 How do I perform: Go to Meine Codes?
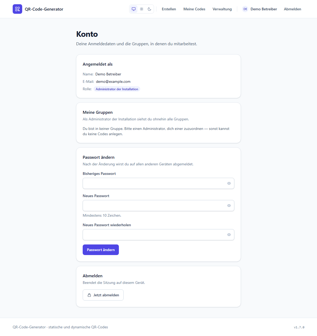tap(194, 9)
